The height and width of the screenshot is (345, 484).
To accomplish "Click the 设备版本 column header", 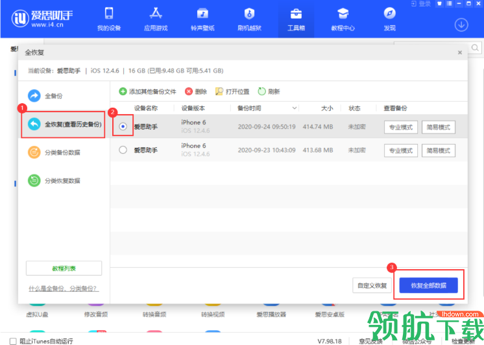I will coord(193,108).
